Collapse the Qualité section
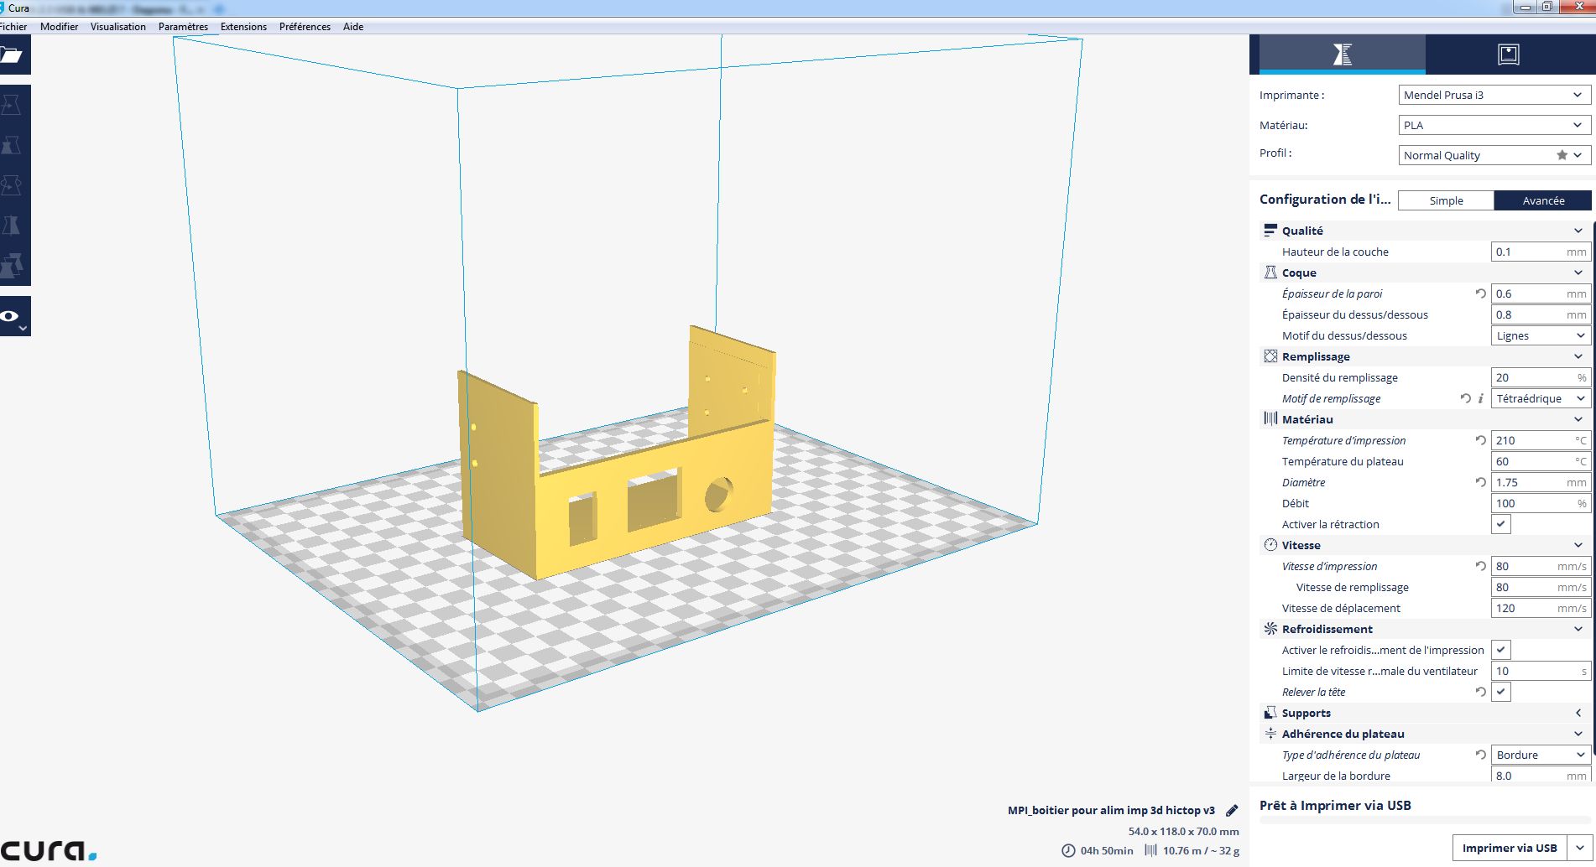Image resolution: width=1596 pixels, height=867 pixels. point(1578,231)
